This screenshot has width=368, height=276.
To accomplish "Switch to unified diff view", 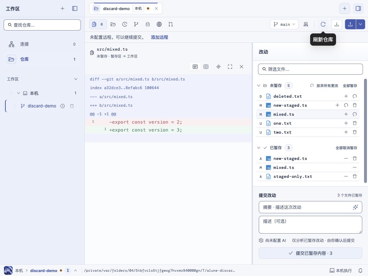I will [195, 66].
